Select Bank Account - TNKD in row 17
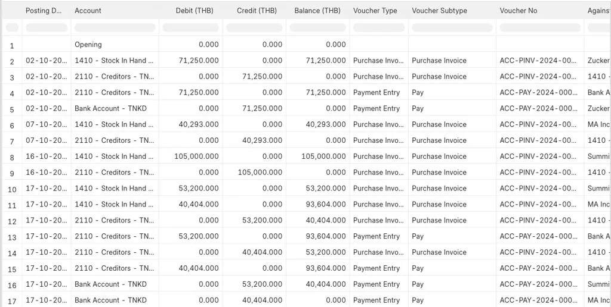The height and width of the screenshot is (307, 611). click(110, 300)
